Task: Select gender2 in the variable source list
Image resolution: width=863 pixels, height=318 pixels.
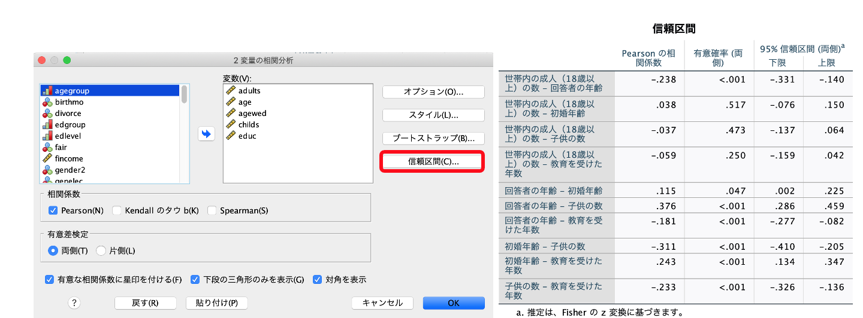Action: point(110,170)
